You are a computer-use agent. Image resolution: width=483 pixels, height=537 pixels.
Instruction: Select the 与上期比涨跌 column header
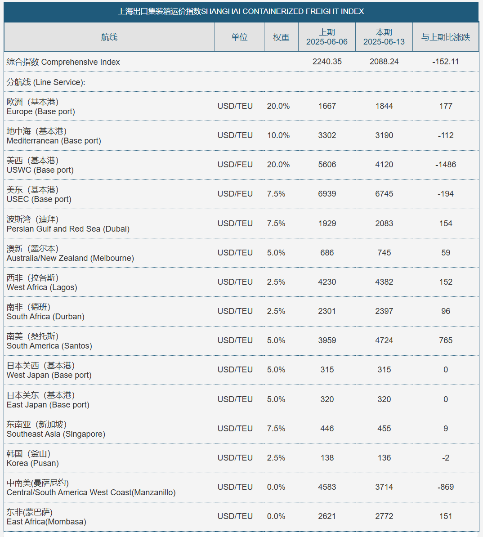[446, 37]
